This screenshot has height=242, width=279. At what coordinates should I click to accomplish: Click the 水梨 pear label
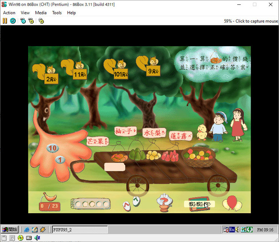[154, 133]
